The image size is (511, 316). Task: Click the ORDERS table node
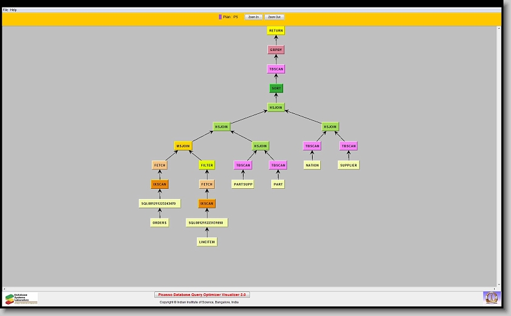[x=160, y=222]
